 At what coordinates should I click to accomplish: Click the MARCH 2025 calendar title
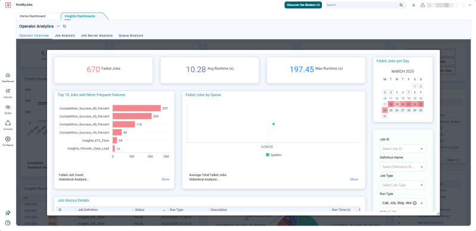(403, 71)
